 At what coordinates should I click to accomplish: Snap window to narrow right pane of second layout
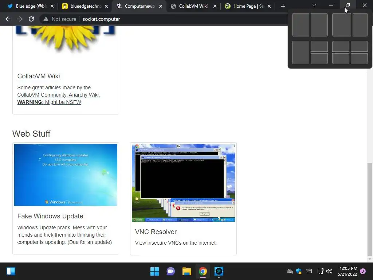click(x=360, y=25)
